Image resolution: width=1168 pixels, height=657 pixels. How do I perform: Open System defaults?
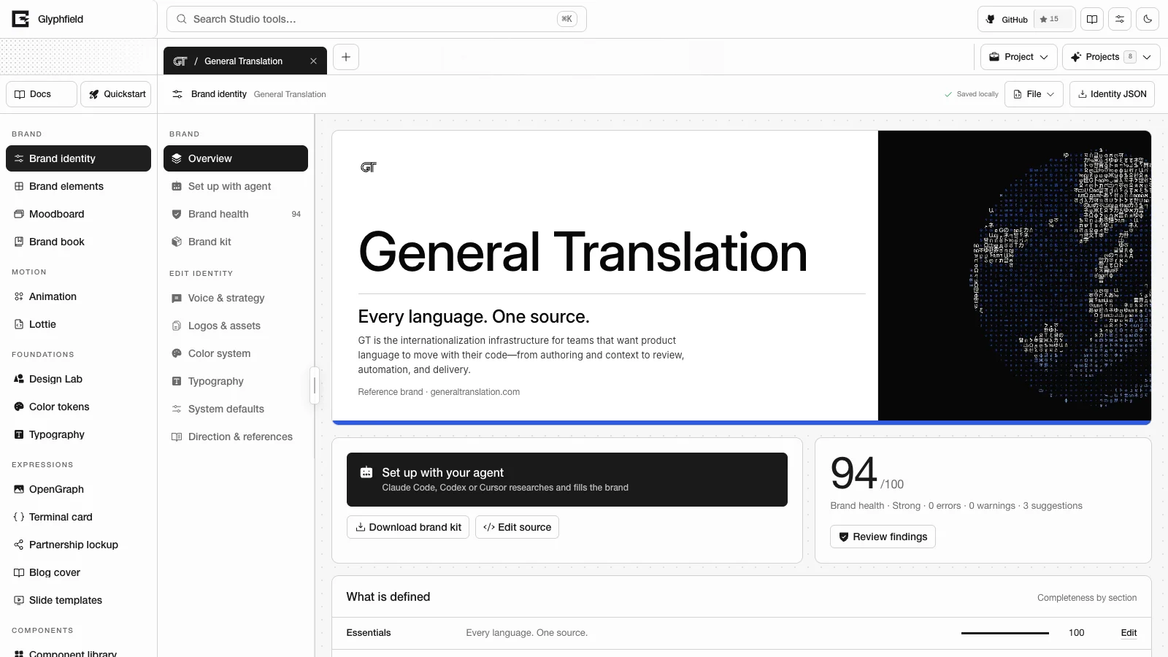tap(236, 409)
